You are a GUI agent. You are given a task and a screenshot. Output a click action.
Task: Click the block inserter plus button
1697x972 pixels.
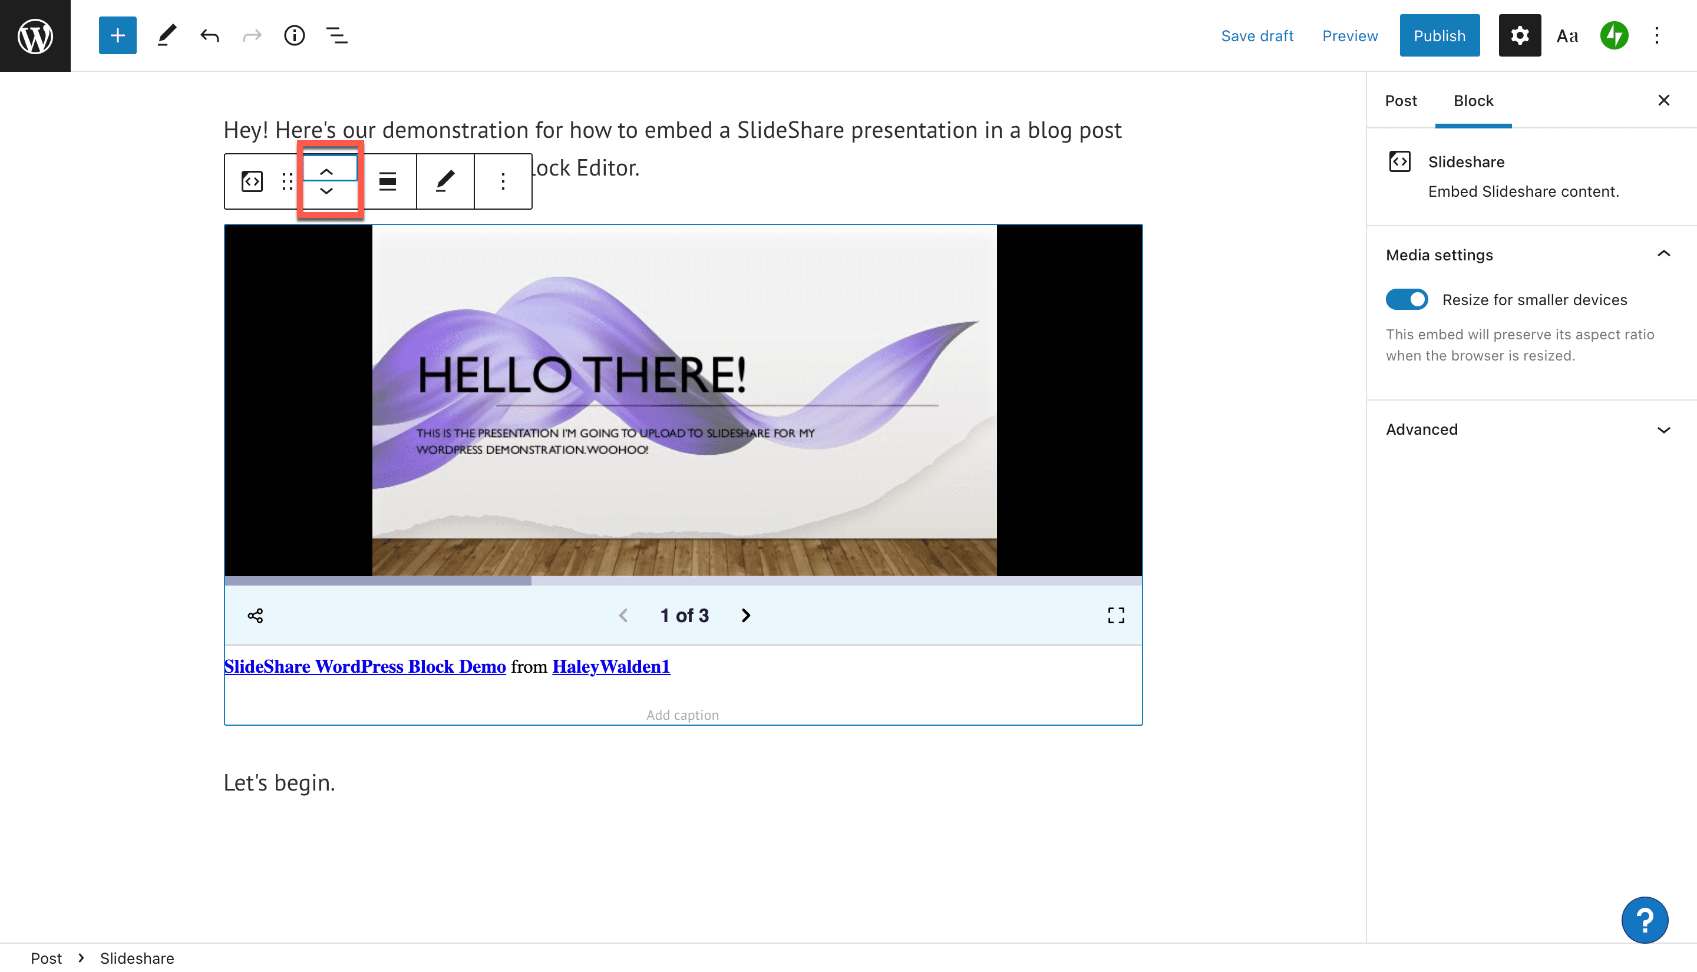(x=117, y=35)
